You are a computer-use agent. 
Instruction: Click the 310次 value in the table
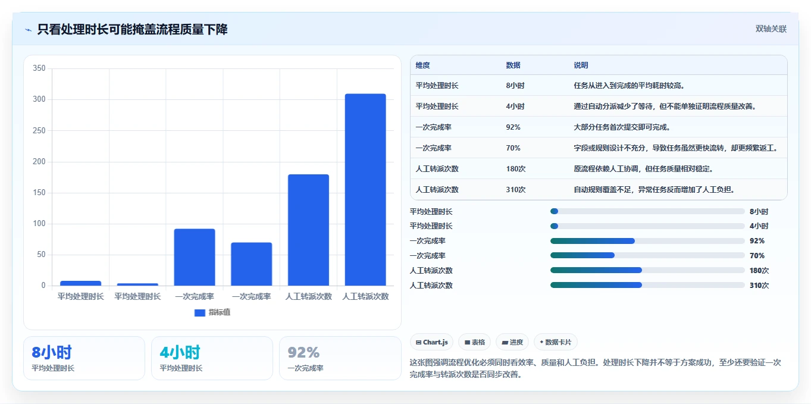pos(516,190)
